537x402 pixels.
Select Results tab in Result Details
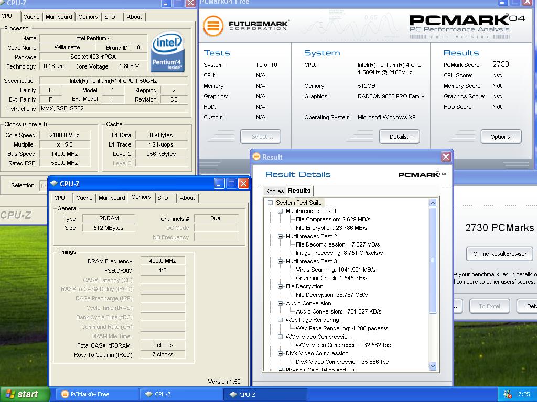pos(299,191)
